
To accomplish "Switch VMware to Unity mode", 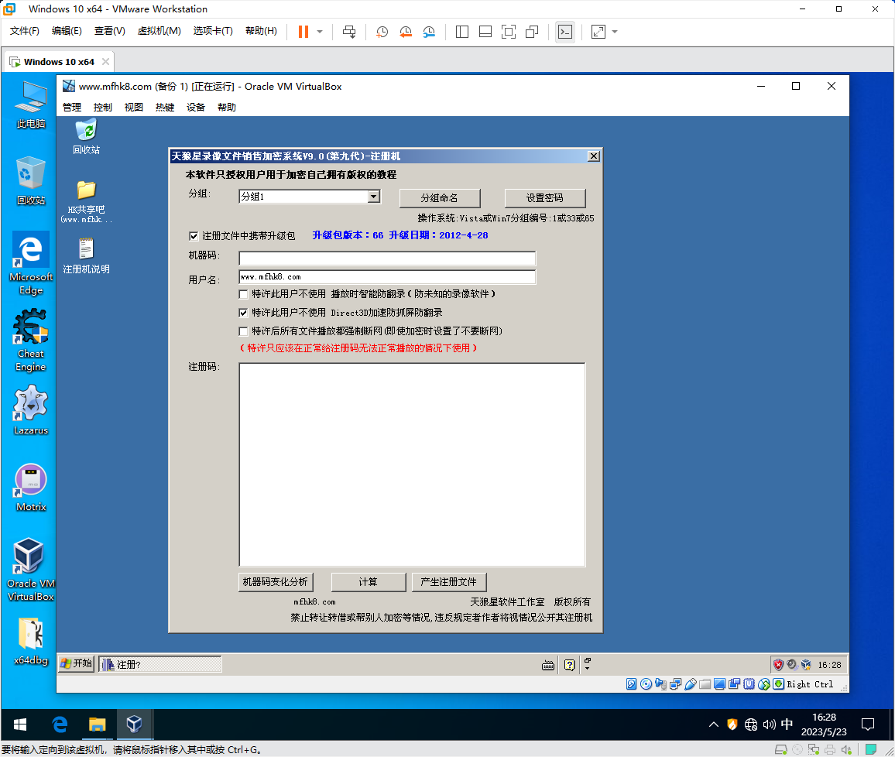I will point(532,32).
